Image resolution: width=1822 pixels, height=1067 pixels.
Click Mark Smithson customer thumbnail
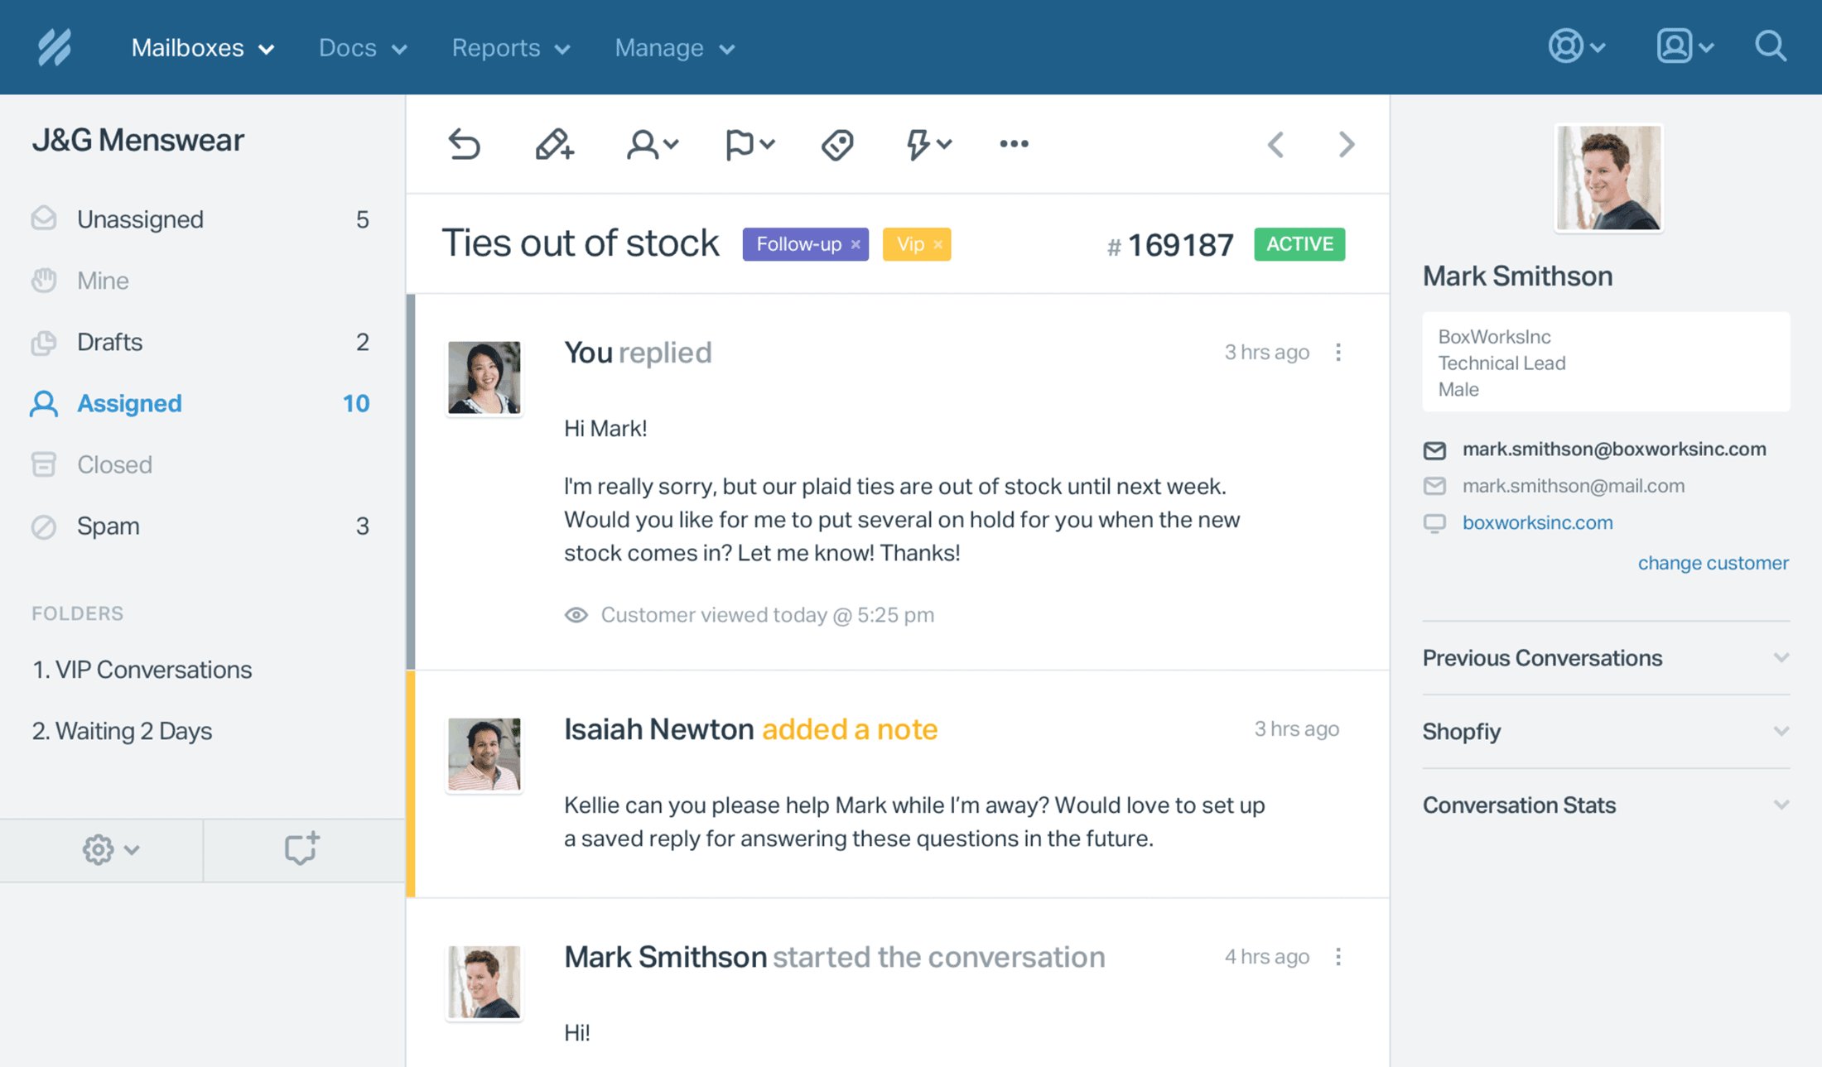tap(1608, 178)
